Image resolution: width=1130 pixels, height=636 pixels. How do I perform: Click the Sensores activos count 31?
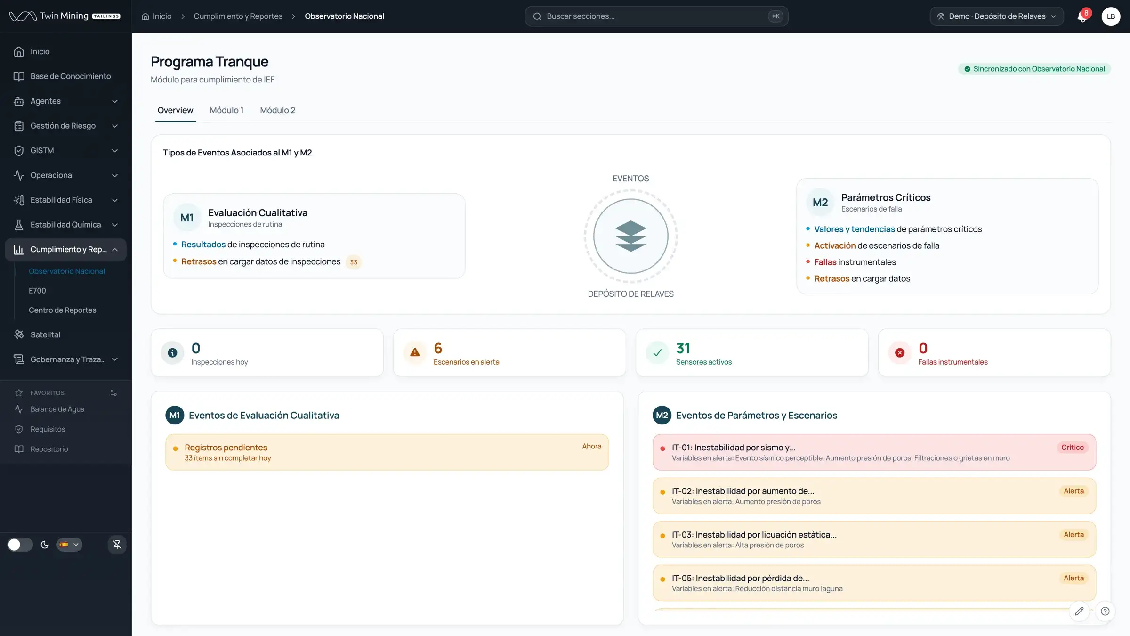point(683,348)
